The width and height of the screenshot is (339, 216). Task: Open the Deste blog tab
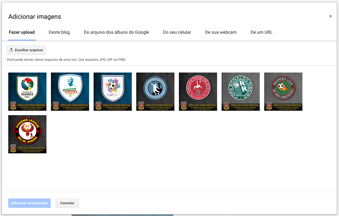pyautogui.click(x=59, y=32)
